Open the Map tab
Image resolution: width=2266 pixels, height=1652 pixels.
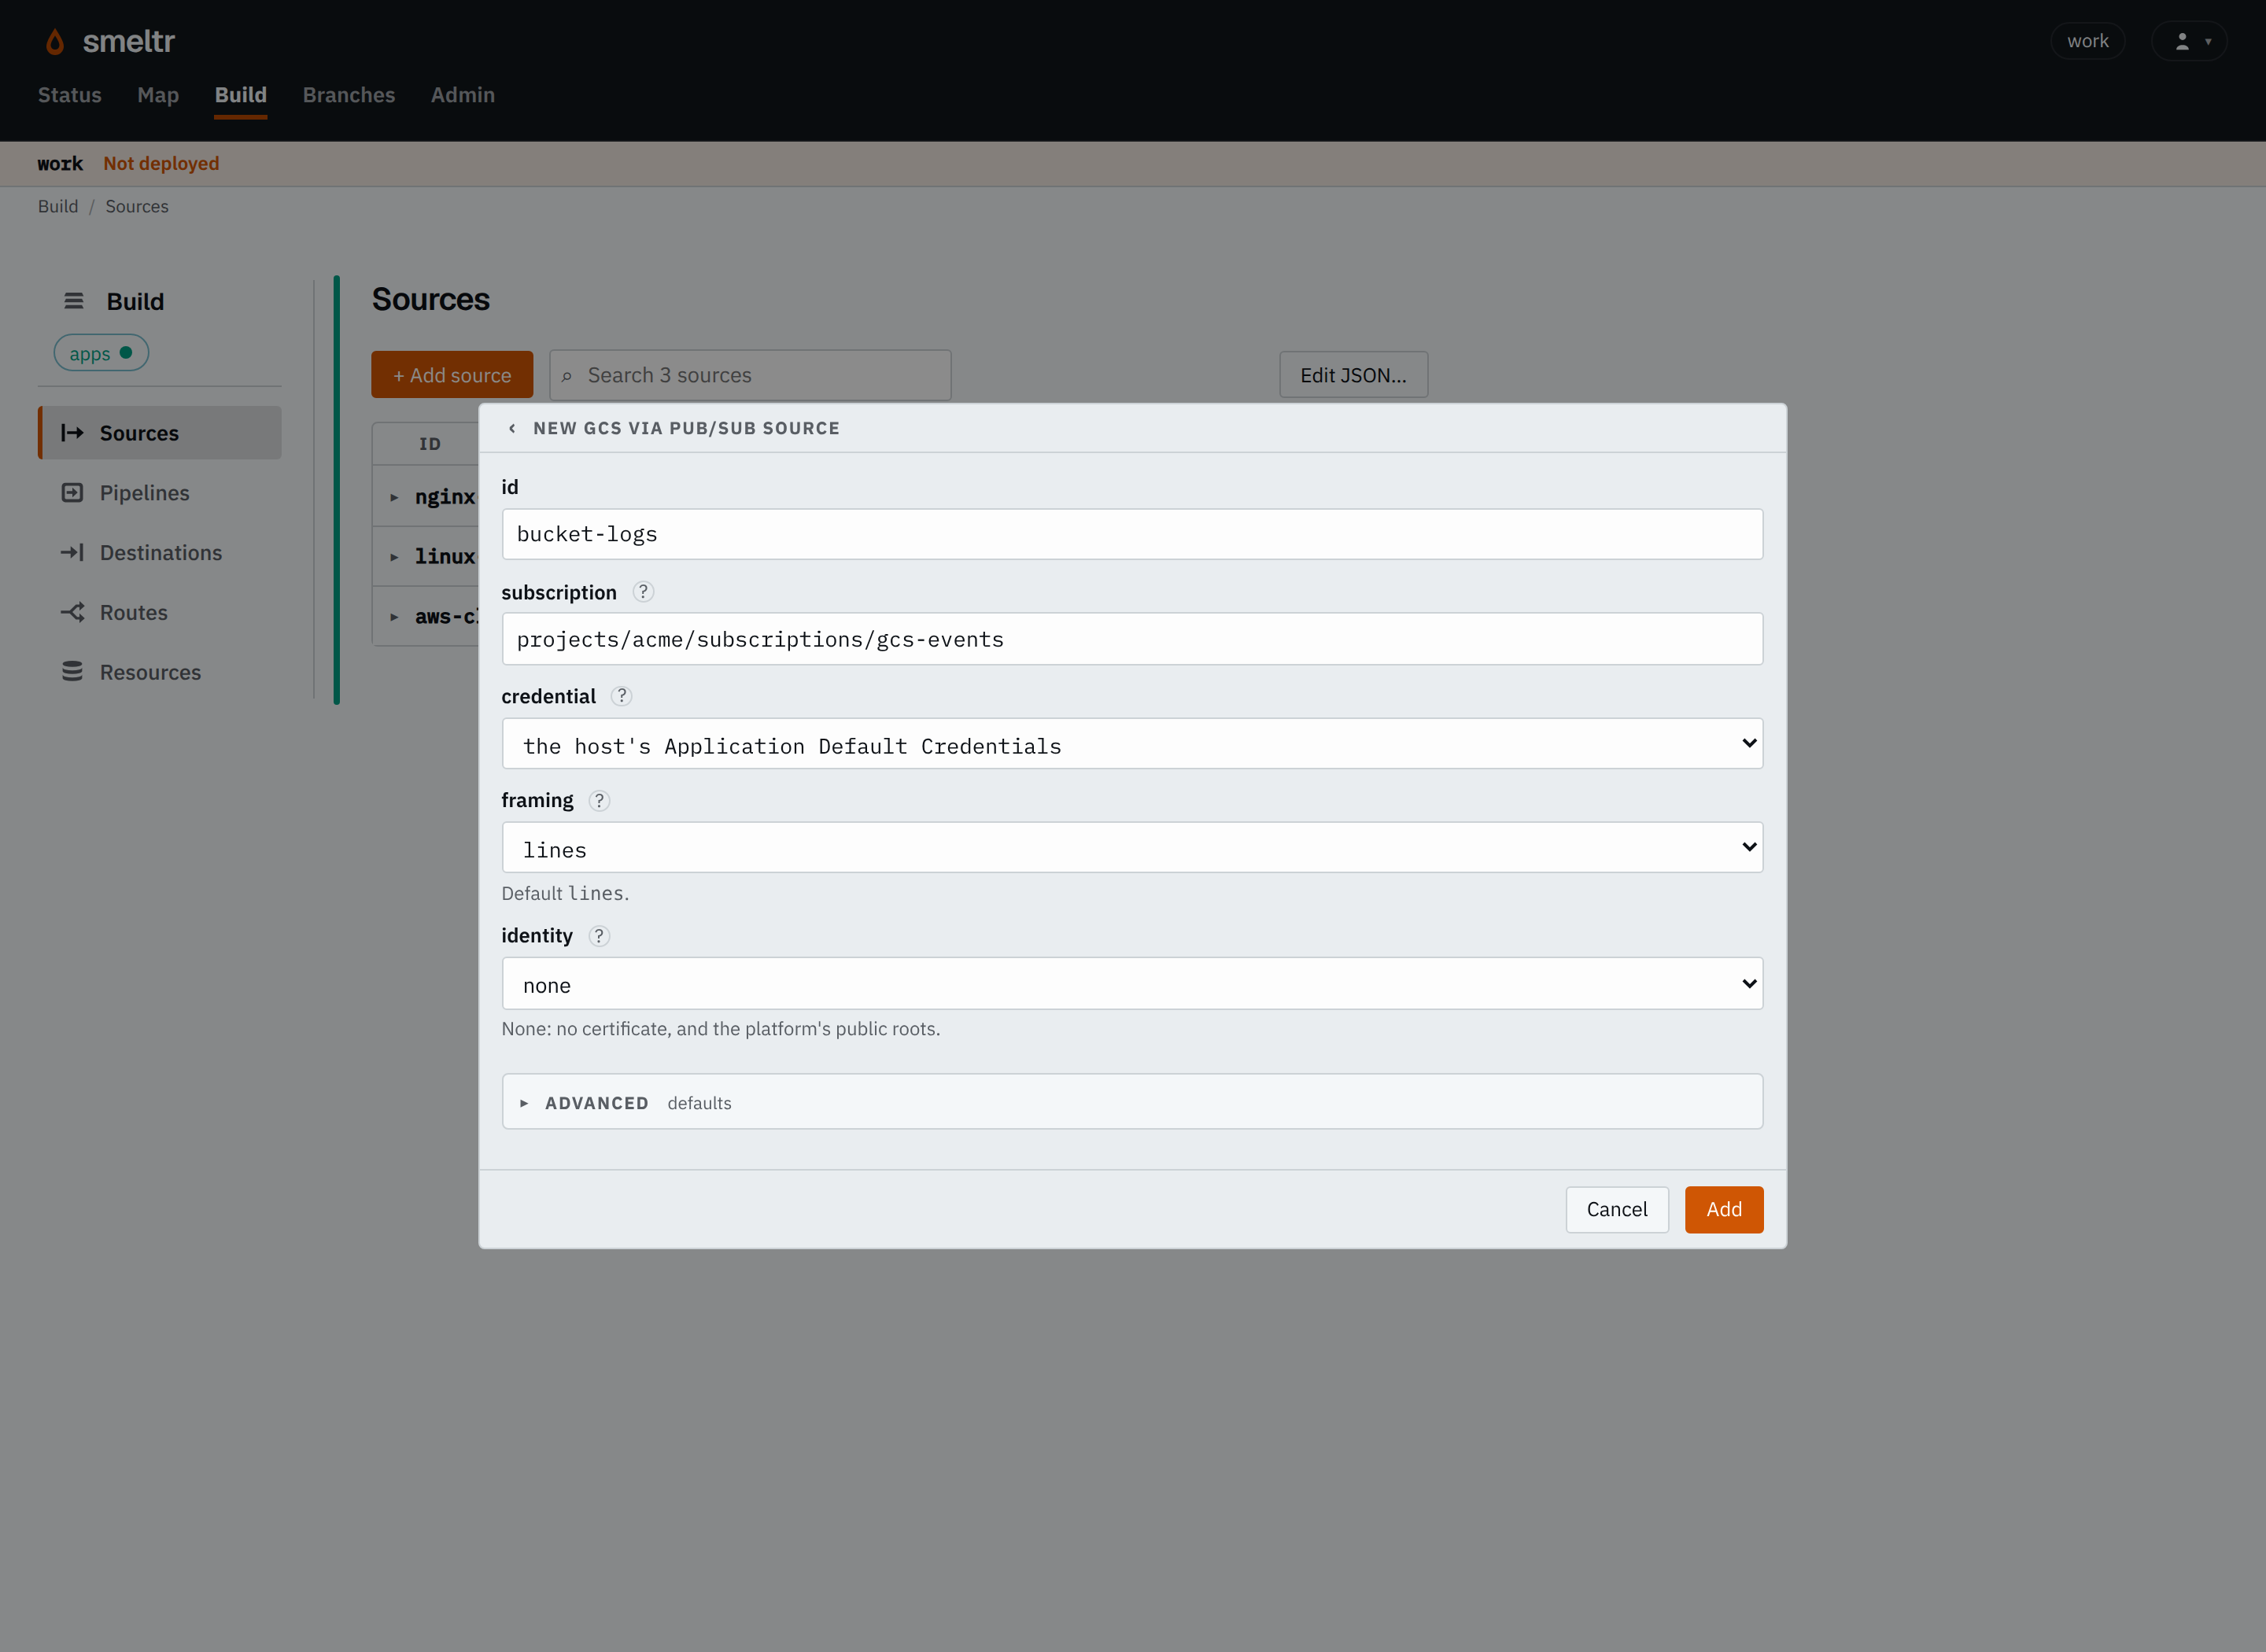click(158, 95)
